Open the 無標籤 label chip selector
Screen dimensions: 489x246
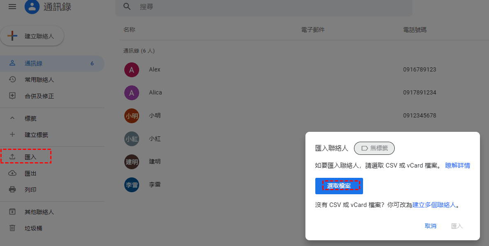coord(374,148)
